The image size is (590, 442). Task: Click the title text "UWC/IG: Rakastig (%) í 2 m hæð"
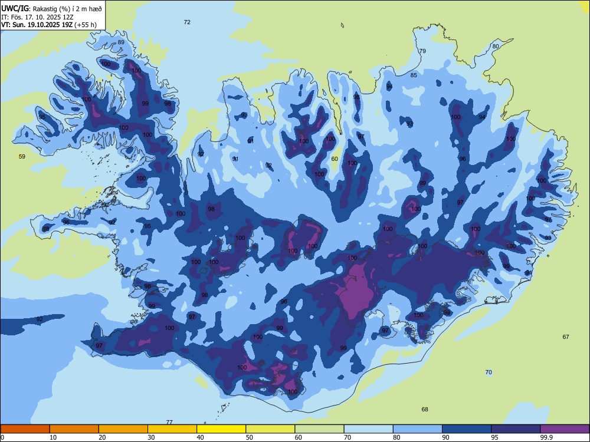coord(51,8)
